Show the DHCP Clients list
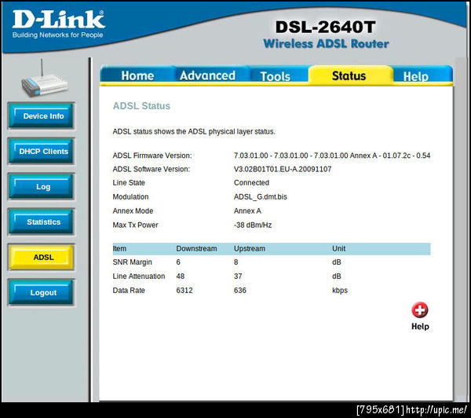 41,151
